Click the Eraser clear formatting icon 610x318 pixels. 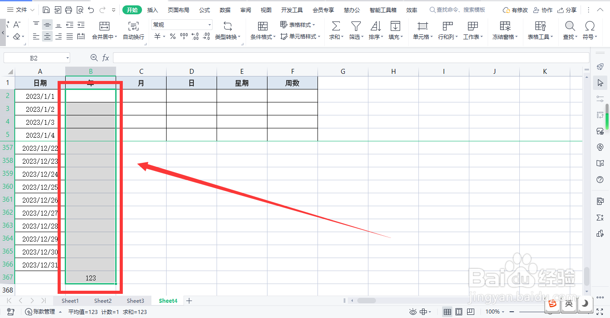point(17,37)
